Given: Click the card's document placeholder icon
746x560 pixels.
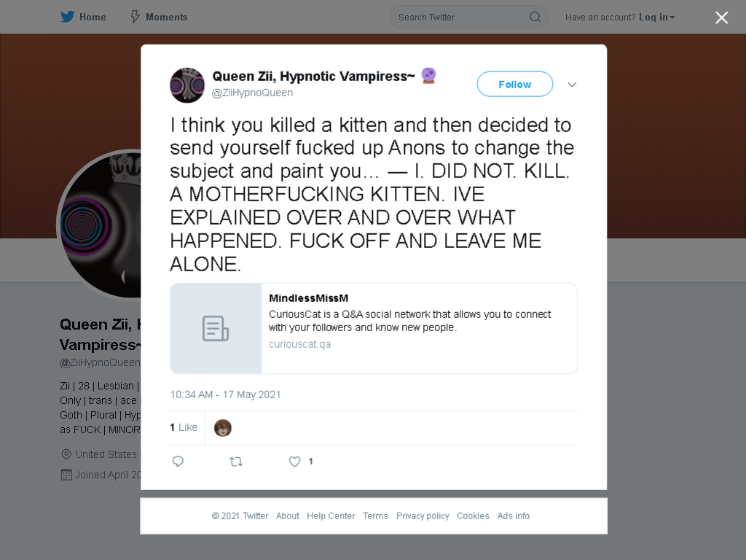Looking at the screenshot, I should [x=216, y=329].
